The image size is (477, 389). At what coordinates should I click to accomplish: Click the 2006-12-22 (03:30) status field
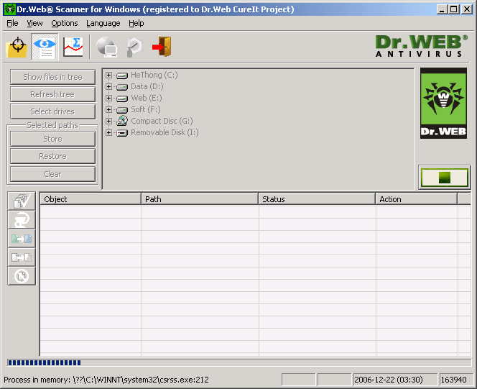395,380
